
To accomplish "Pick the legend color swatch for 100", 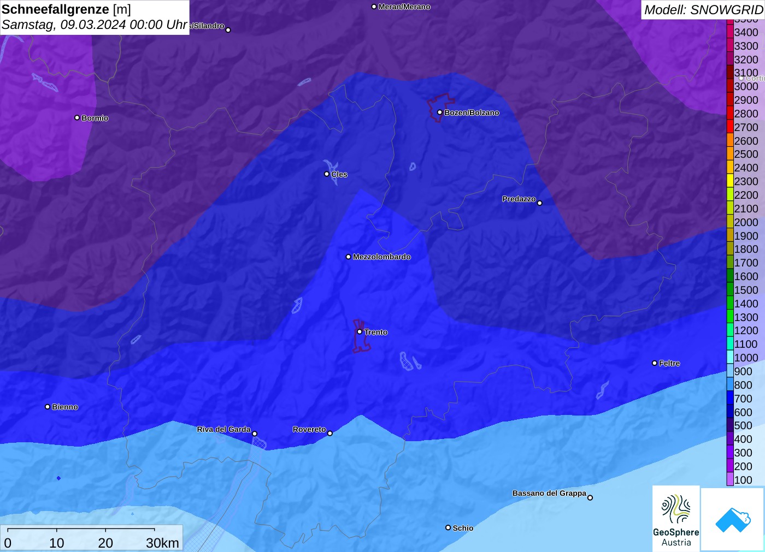I will 730,480.
